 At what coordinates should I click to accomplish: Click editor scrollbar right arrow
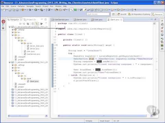click(152, 116)
